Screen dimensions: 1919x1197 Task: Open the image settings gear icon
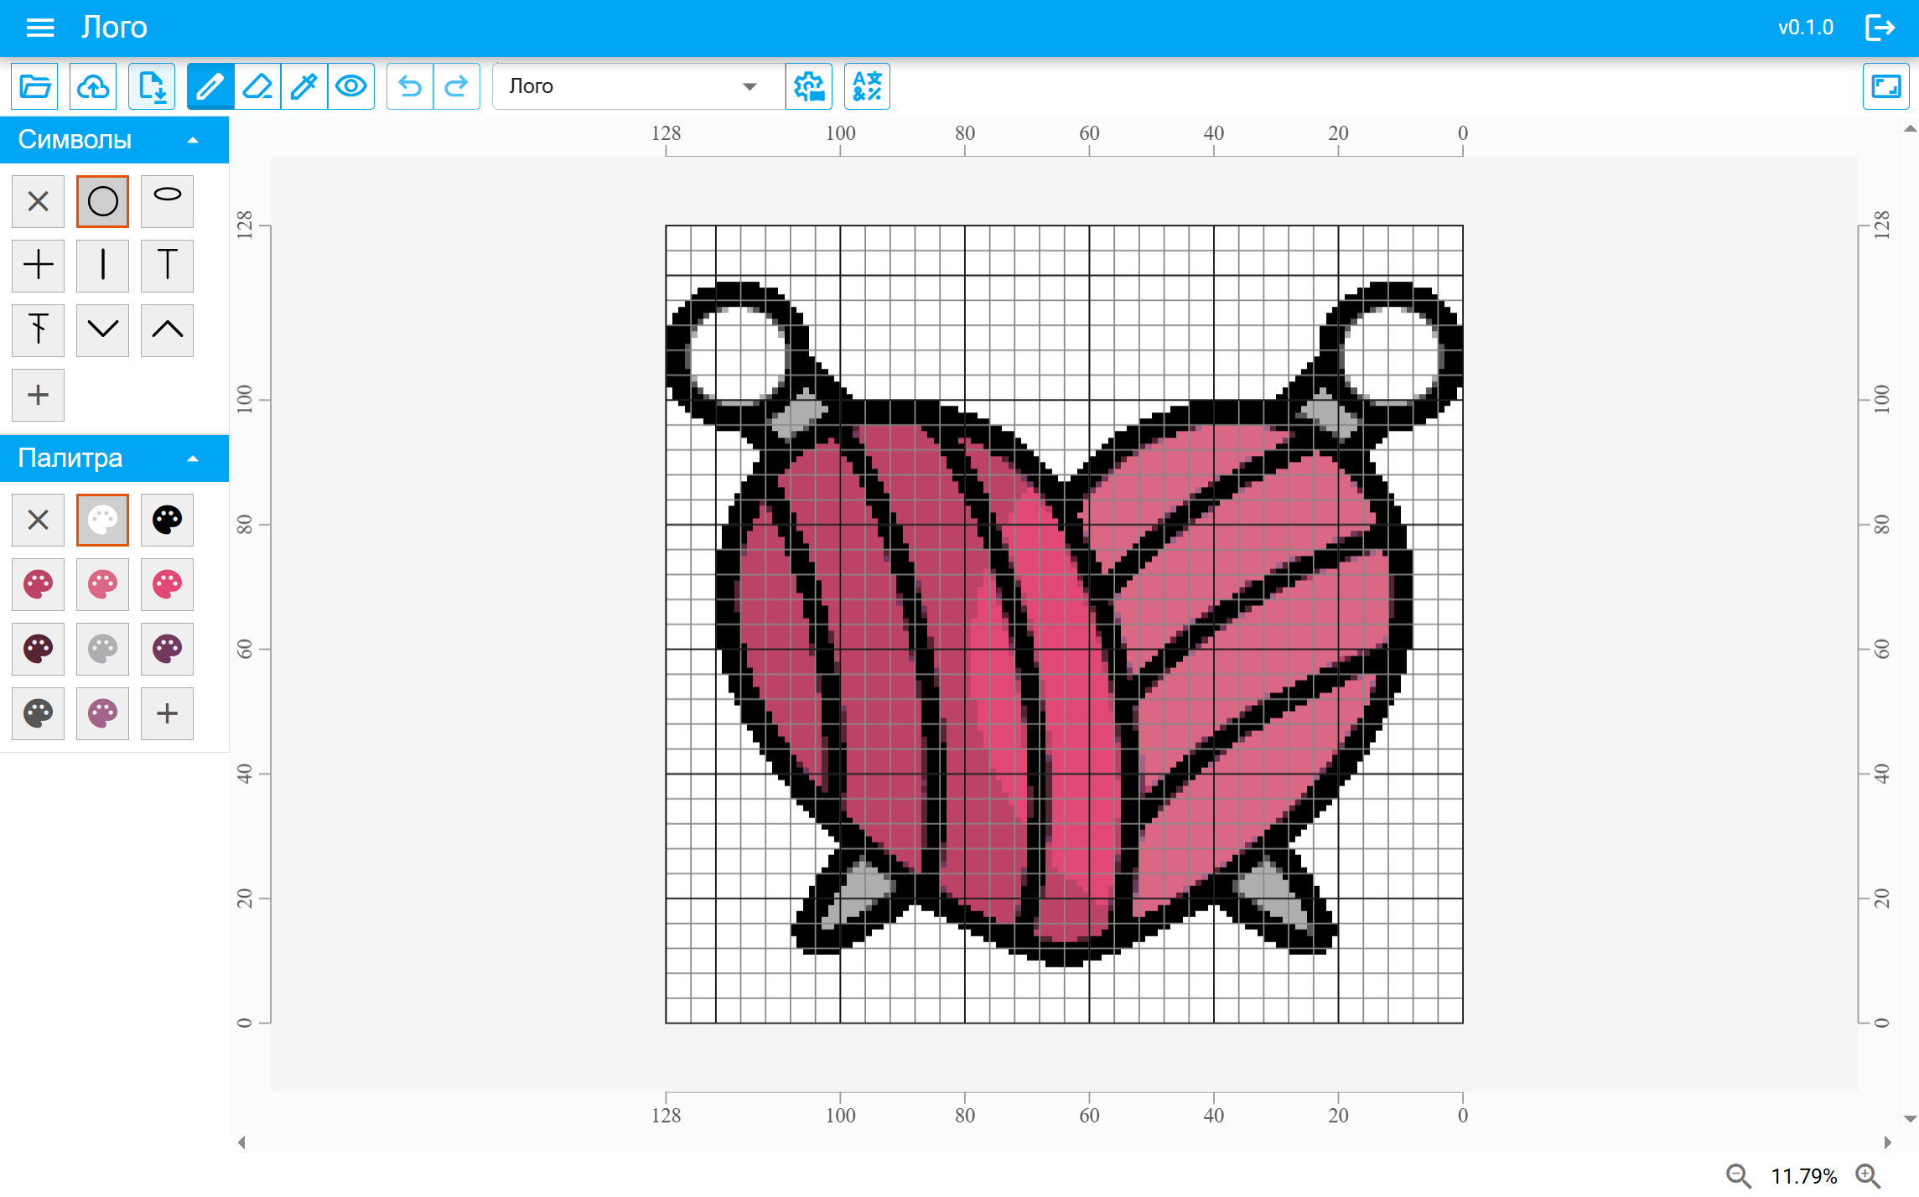(x=808, y=86)
